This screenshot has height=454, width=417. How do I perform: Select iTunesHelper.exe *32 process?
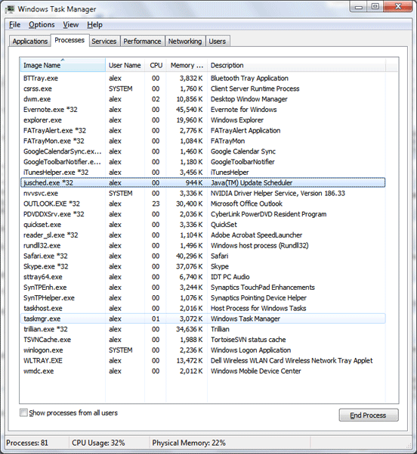(203, 173)
